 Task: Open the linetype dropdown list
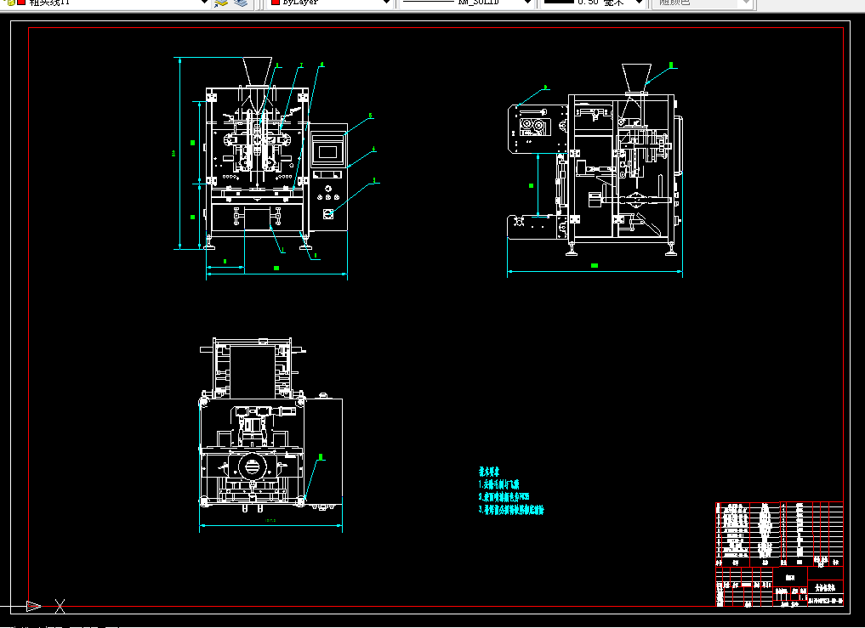(526, 3)
